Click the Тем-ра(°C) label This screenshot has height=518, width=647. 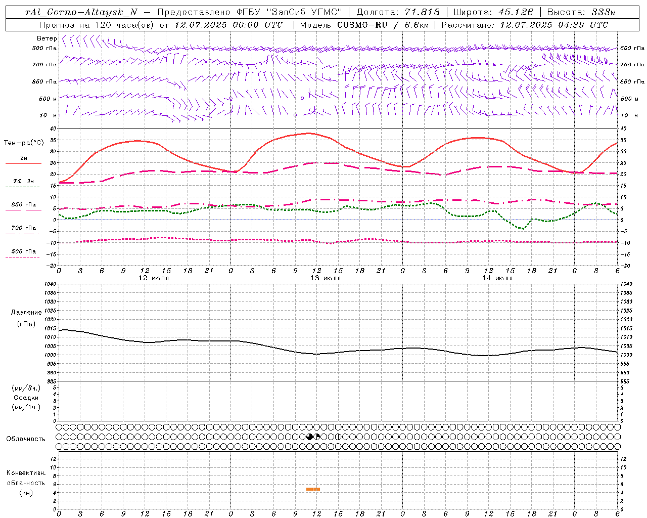(24, 143)
